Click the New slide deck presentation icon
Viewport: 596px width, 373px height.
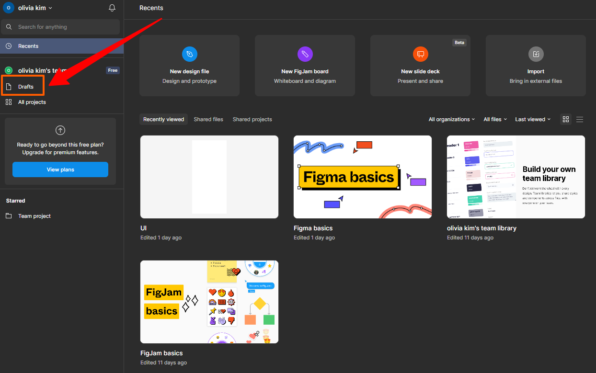pos(420,54)
